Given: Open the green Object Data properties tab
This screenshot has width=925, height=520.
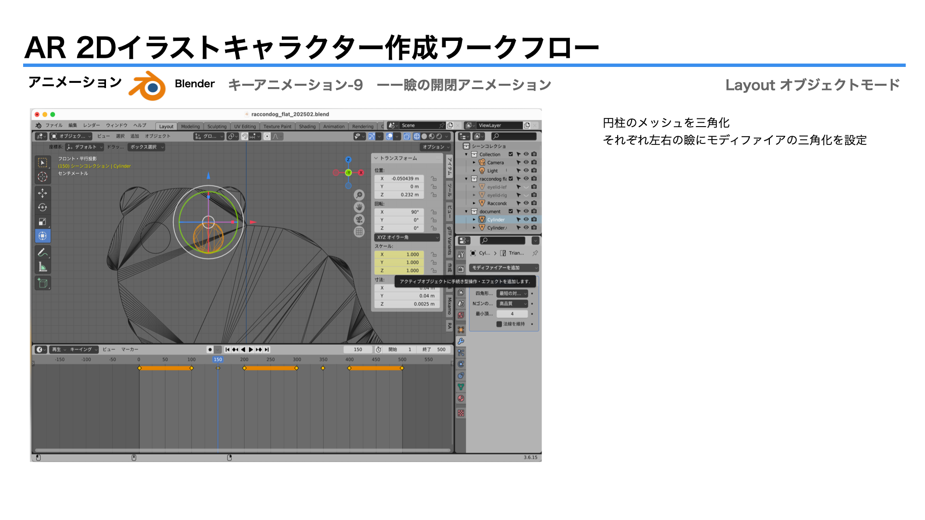Looking at the screenshot, I should click(461, 387).
